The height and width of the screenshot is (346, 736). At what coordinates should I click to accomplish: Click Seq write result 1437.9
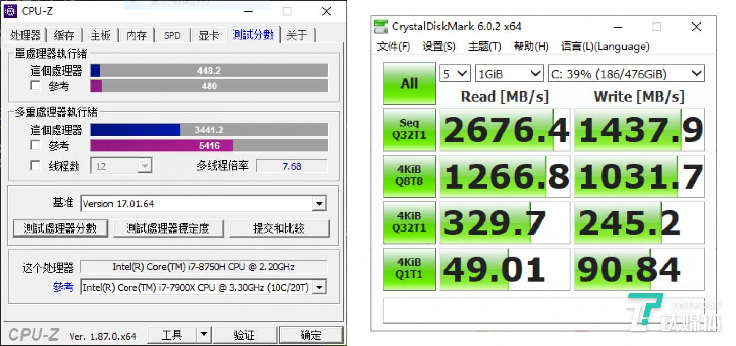pyautogui.click(x=639, y=130)
